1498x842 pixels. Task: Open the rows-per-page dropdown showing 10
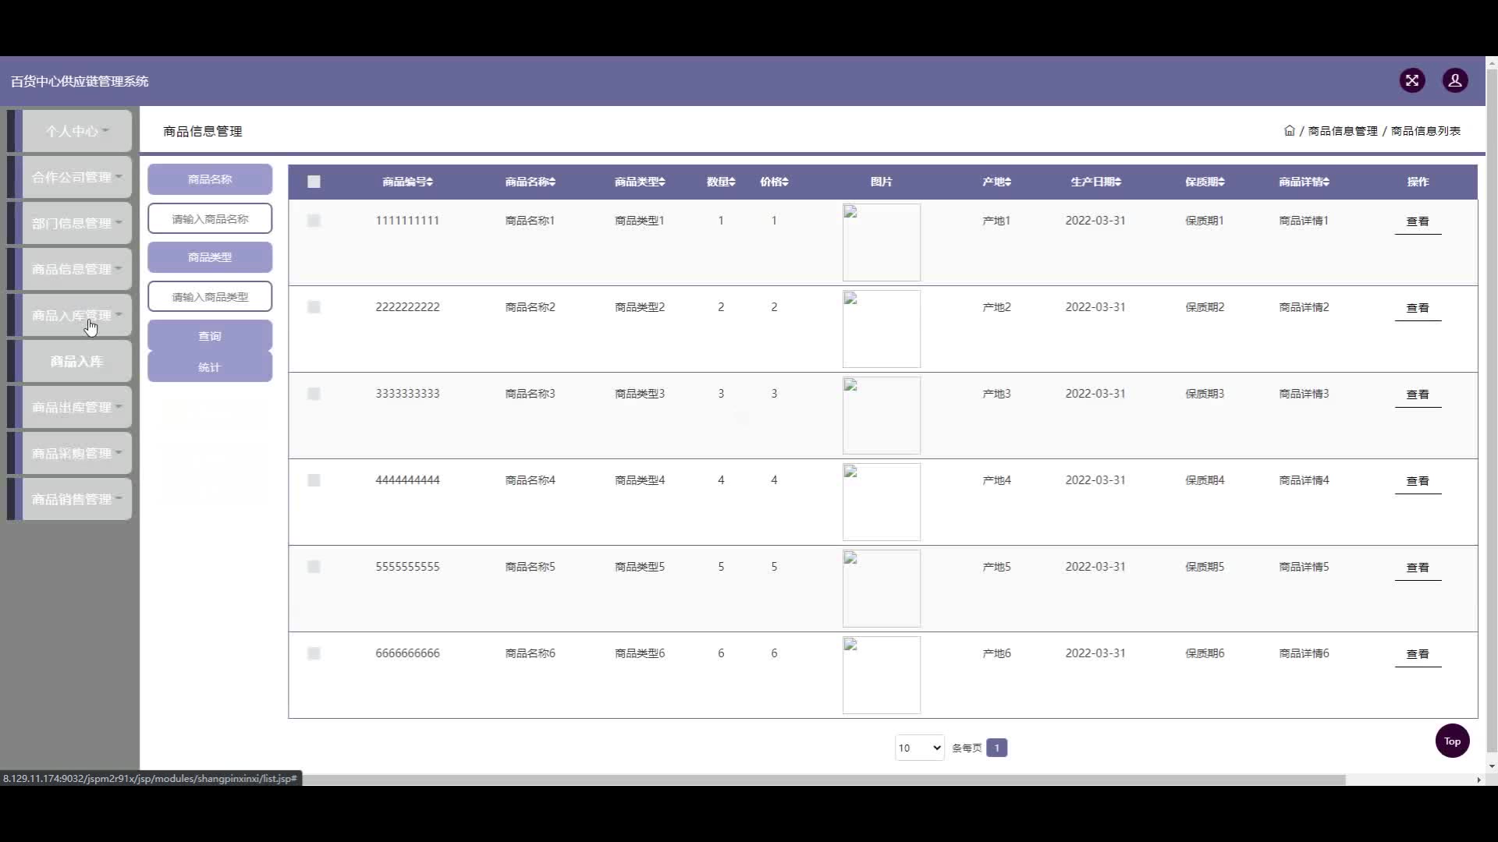[919, 748]
